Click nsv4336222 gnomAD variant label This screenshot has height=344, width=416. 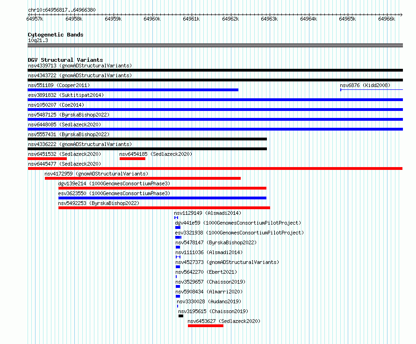[80, 144]
